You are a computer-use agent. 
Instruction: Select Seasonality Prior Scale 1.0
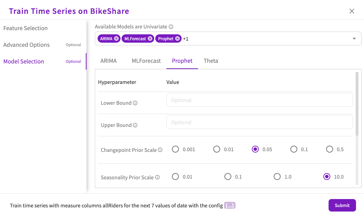(277, 177)
